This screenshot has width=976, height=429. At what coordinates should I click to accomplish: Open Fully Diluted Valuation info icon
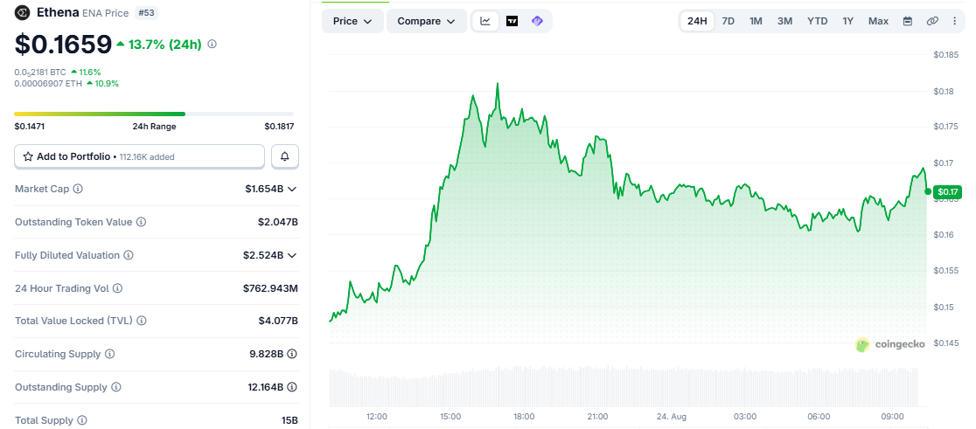click(129, 255)
